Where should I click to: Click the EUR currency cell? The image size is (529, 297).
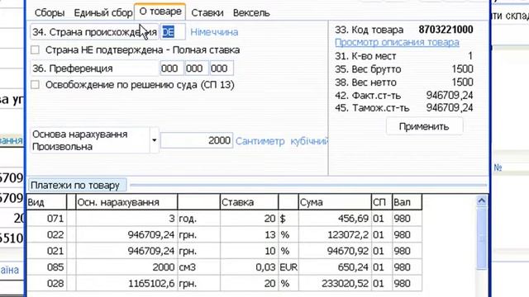pos(288,267)
